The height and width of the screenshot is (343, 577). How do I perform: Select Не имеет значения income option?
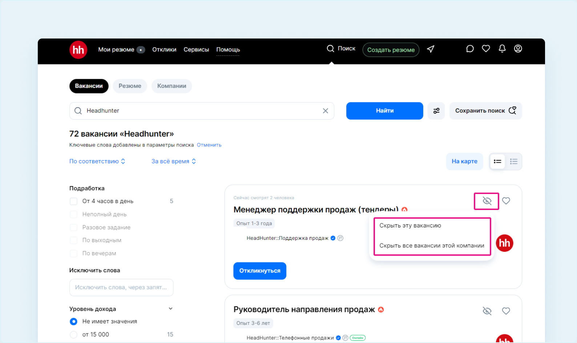73,322
